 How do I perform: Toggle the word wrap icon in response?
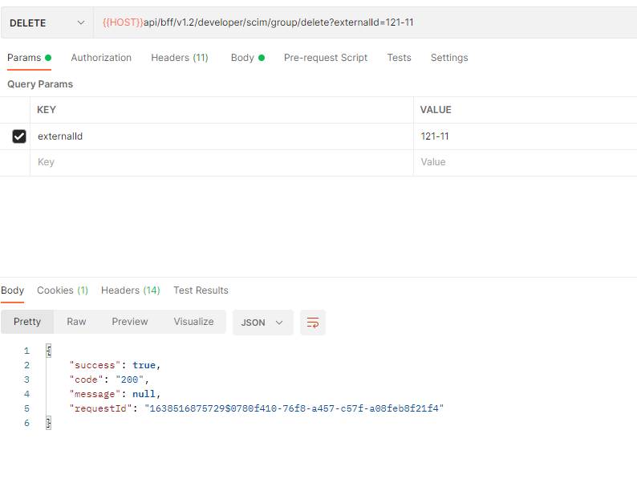pos(313,323)
